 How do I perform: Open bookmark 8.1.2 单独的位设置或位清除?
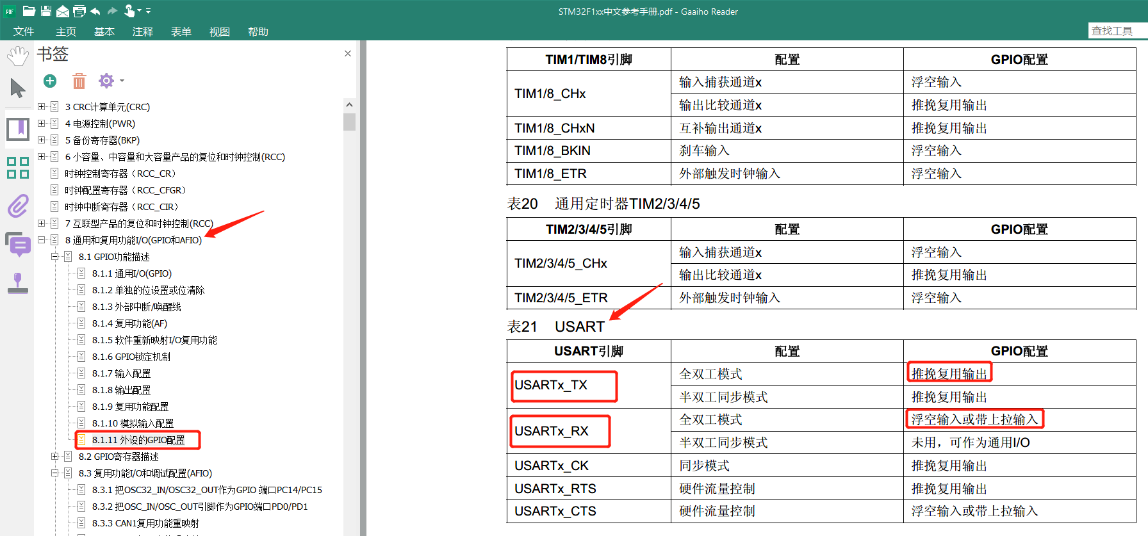click(148, 290)
